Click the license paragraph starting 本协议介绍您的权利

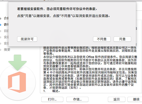tap(90, 61)
